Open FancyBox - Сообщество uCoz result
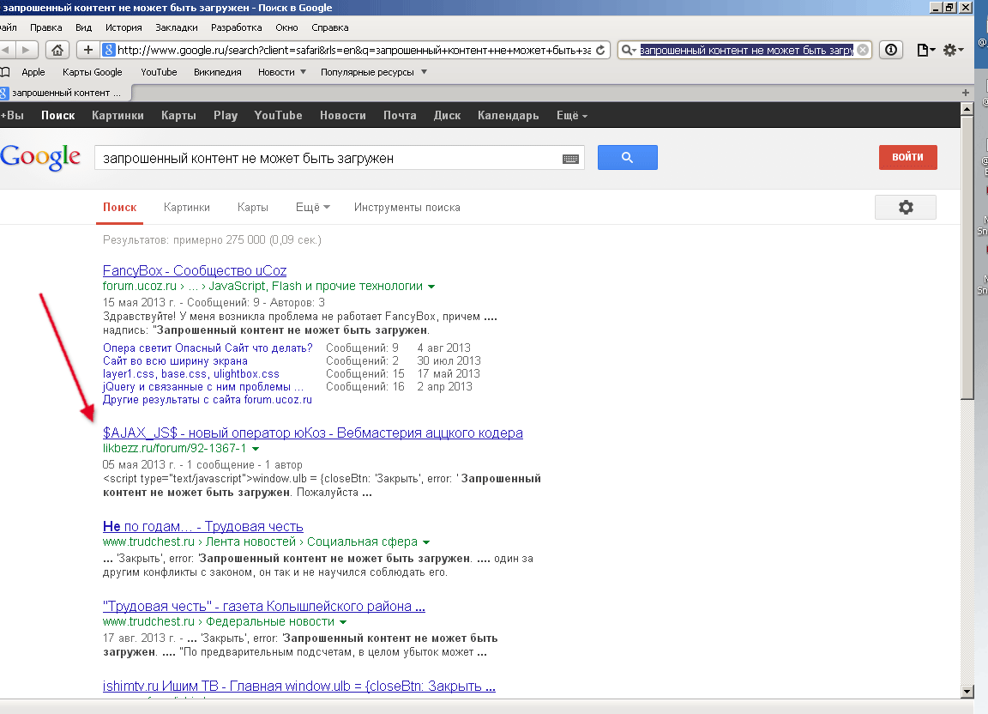Image resolution: width=988 pixels, height=714 pixels. (195, 270)
